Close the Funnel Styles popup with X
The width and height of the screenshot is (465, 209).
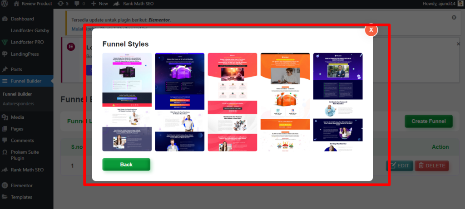point(371,30)
